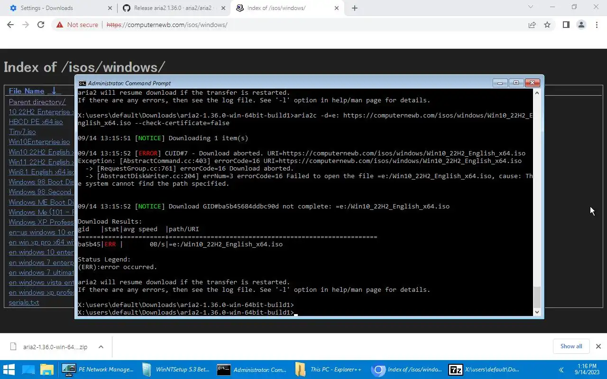Screen dimensions: 607x379
Task: Open Parent directory/ link
Action: click(37, 102)
